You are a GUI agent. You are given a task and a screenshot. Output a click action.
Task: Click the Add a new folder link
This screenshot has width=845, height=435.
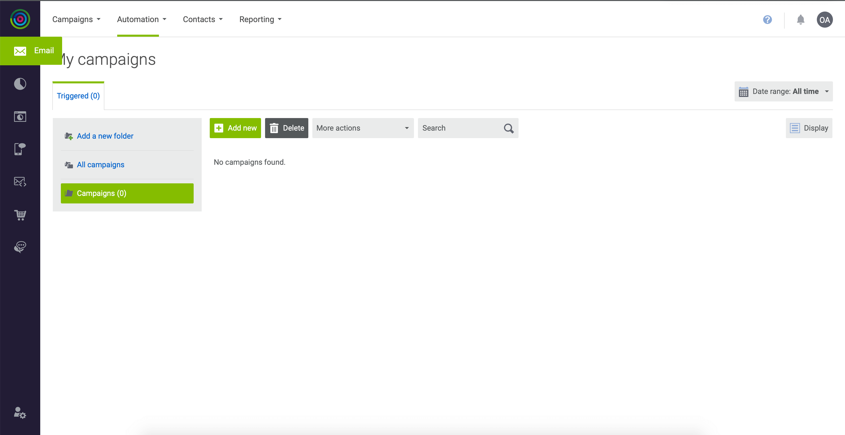pyautogui.click(x=105, y=136)
